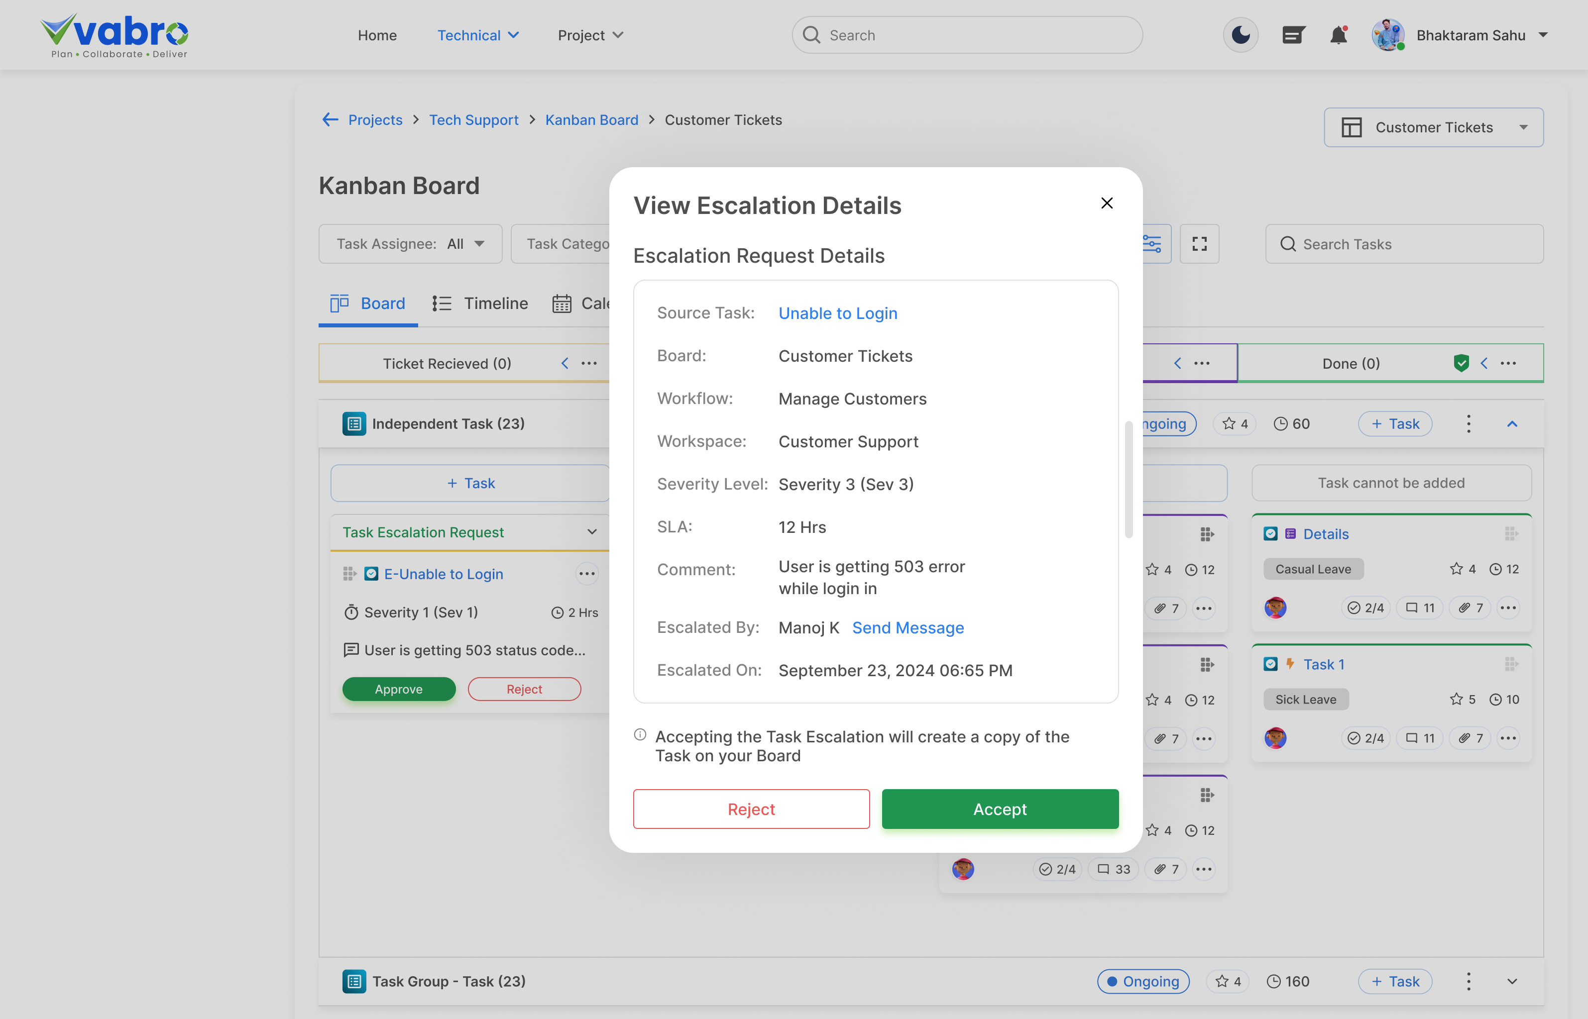The image size is (1588, 1019).
Task: Approve the escalation request on card
Action: click(x=398, y=689)
